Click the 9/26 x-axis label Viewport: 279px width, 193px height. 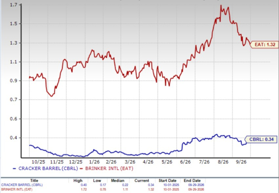[x=241, y=162]
